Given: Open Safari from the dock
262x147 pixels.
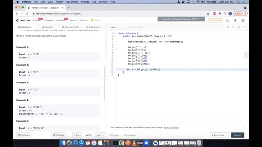Looking at the screenshot, I should pos(75,143).
